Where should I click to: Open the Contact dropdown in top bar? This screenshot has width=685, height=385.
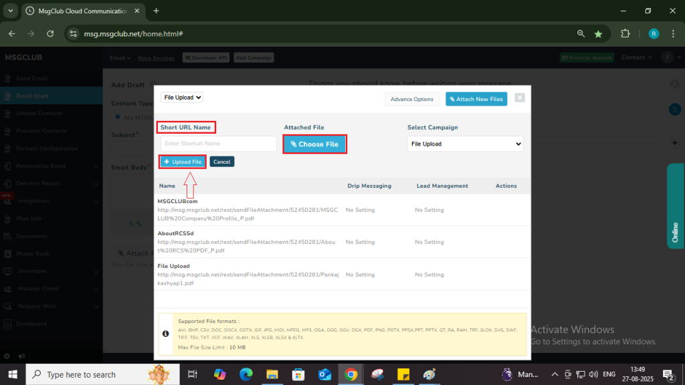tap(637, 57)
